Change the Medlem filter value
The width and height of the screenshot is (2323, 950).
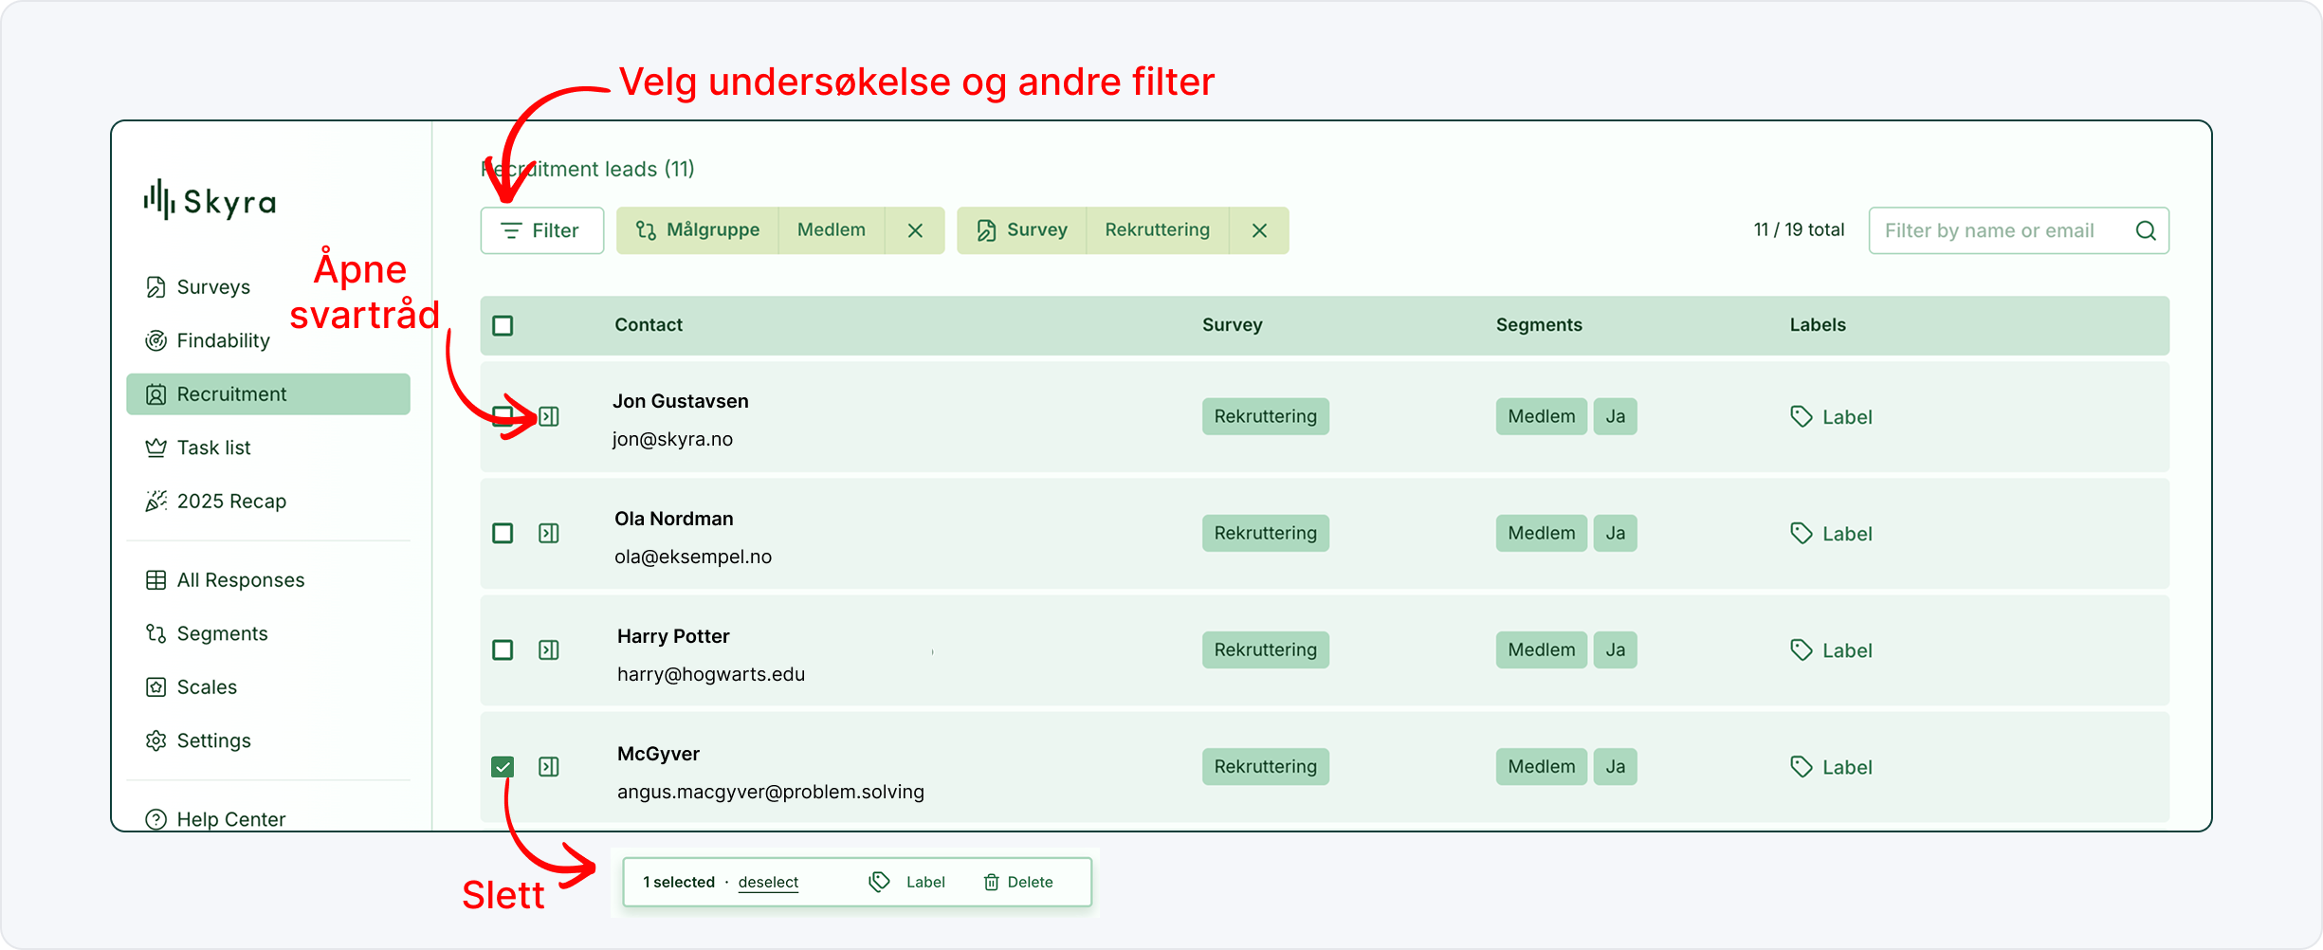pyautogui.click(x=832, y=230)
